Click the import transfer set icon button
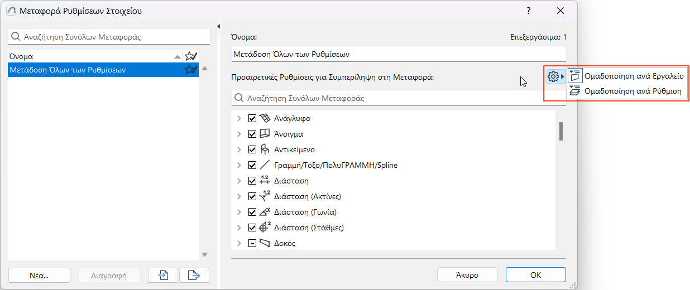 pyautogui.click(x=162, y=275)
